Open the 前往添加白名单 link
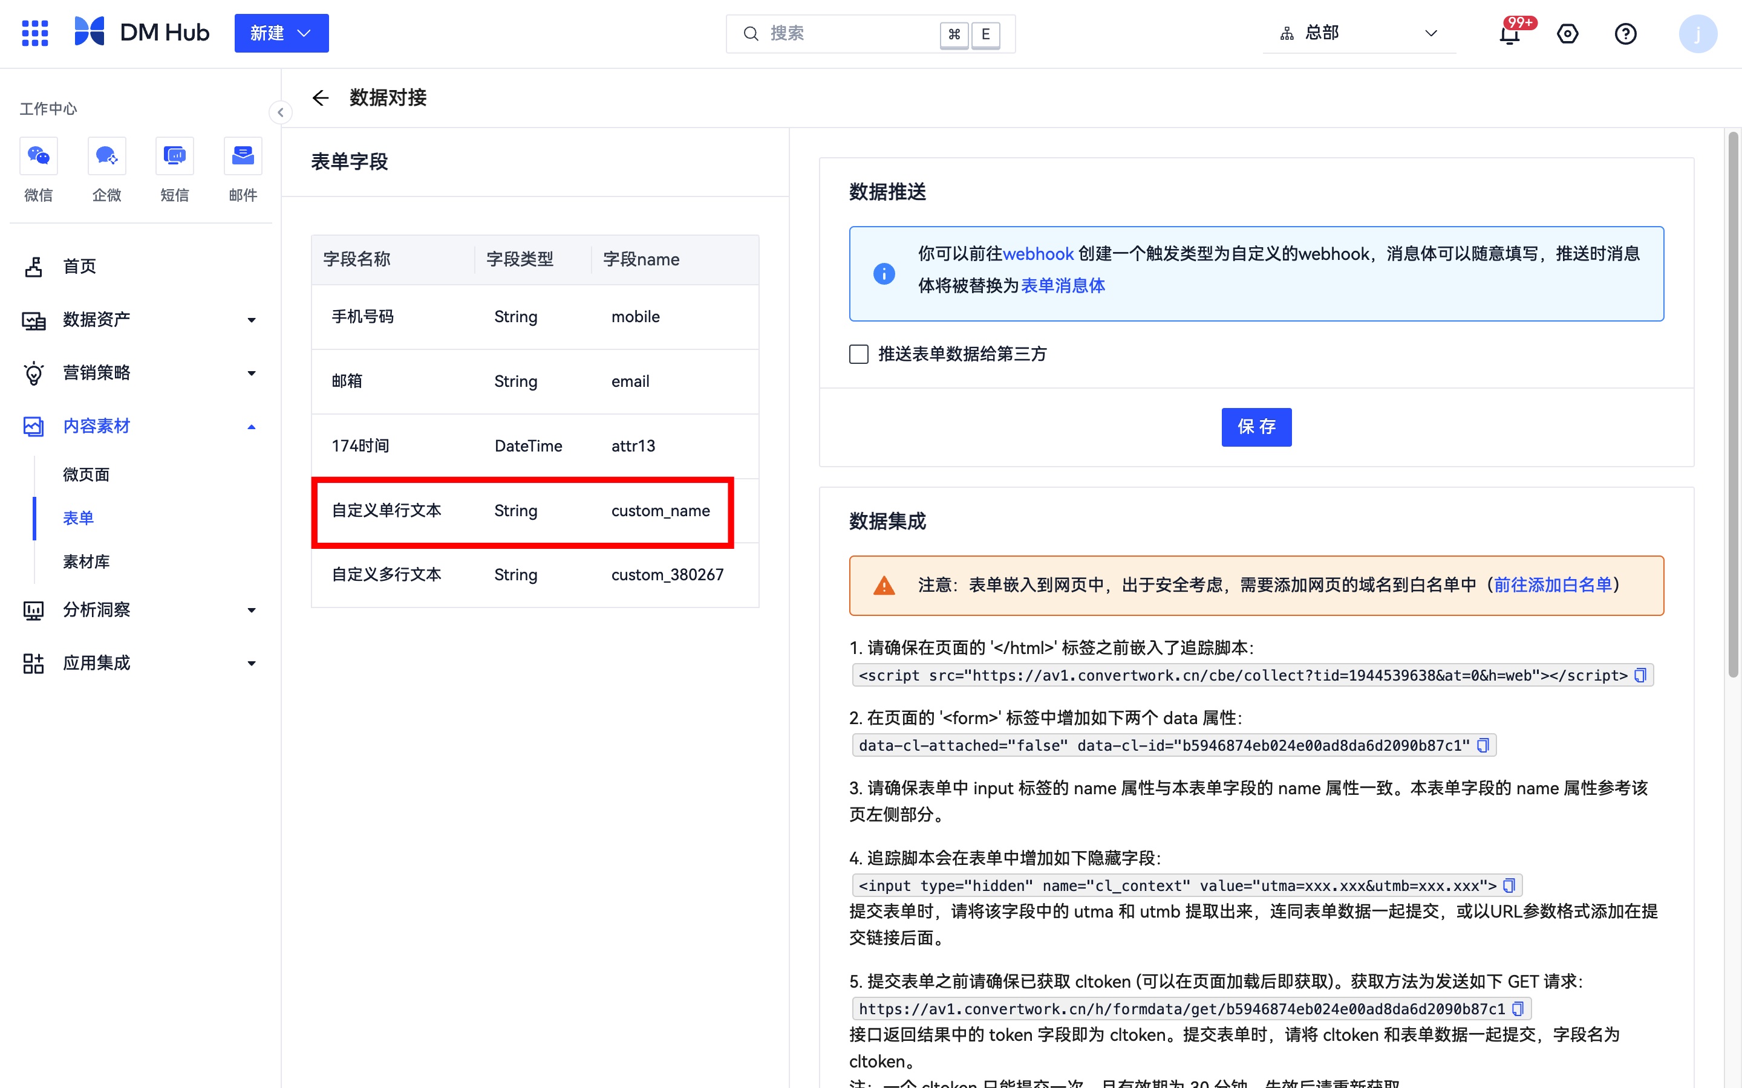This screenshot has height=1088, width=1742. [x=1553, y=585]
